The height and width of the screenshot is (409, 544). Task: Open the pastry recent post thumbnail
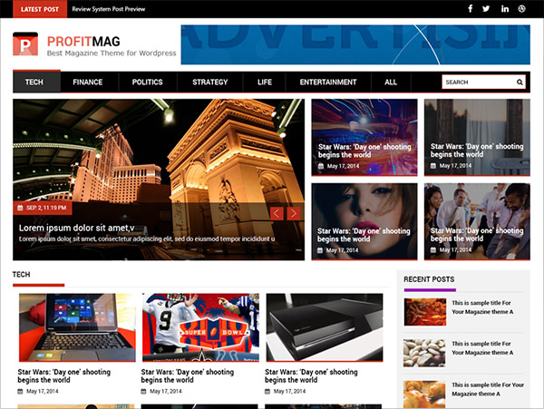(424, 394)
